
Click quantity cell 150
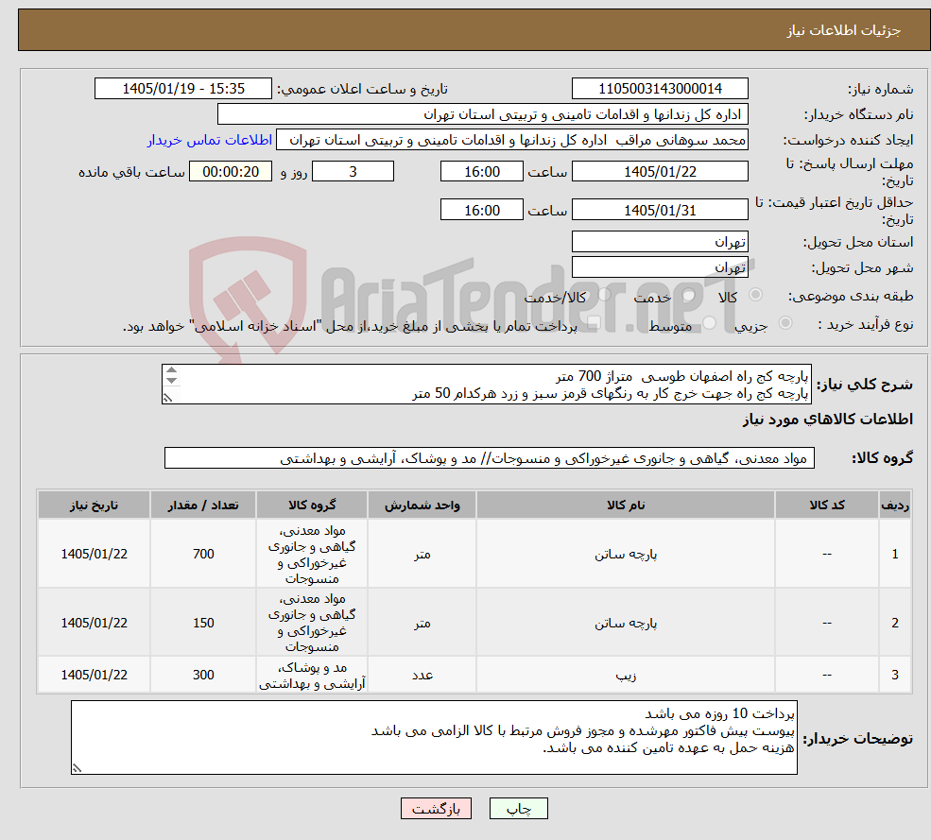point(203,624)
